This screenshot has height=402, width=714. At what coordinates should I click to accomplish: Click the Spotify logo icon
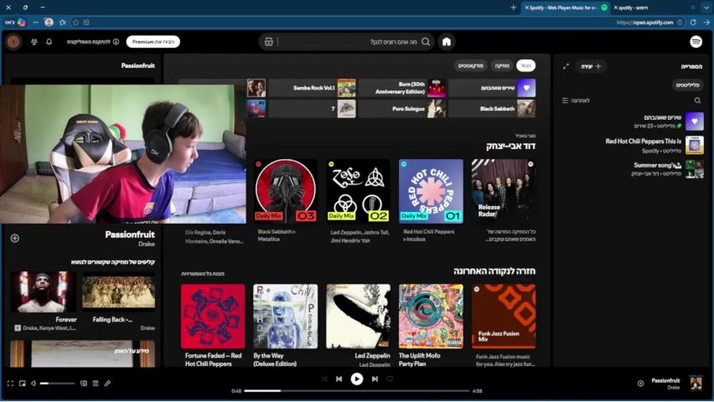pos(696,42)
